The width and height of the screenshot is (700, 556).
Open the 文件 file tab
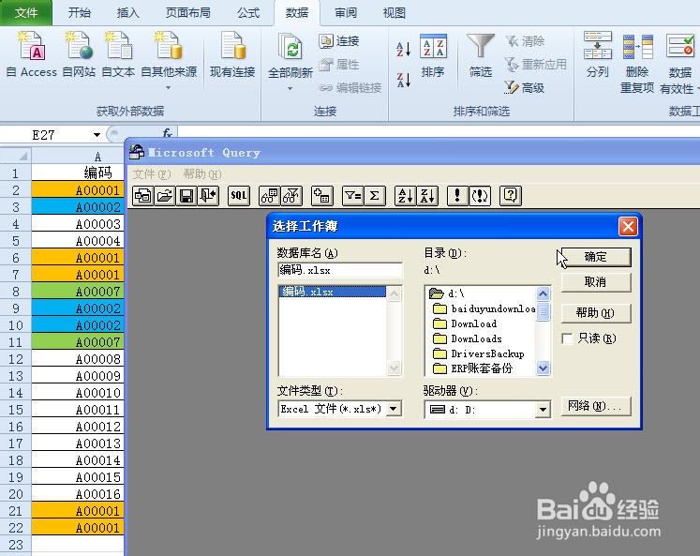tap(26, 13)
